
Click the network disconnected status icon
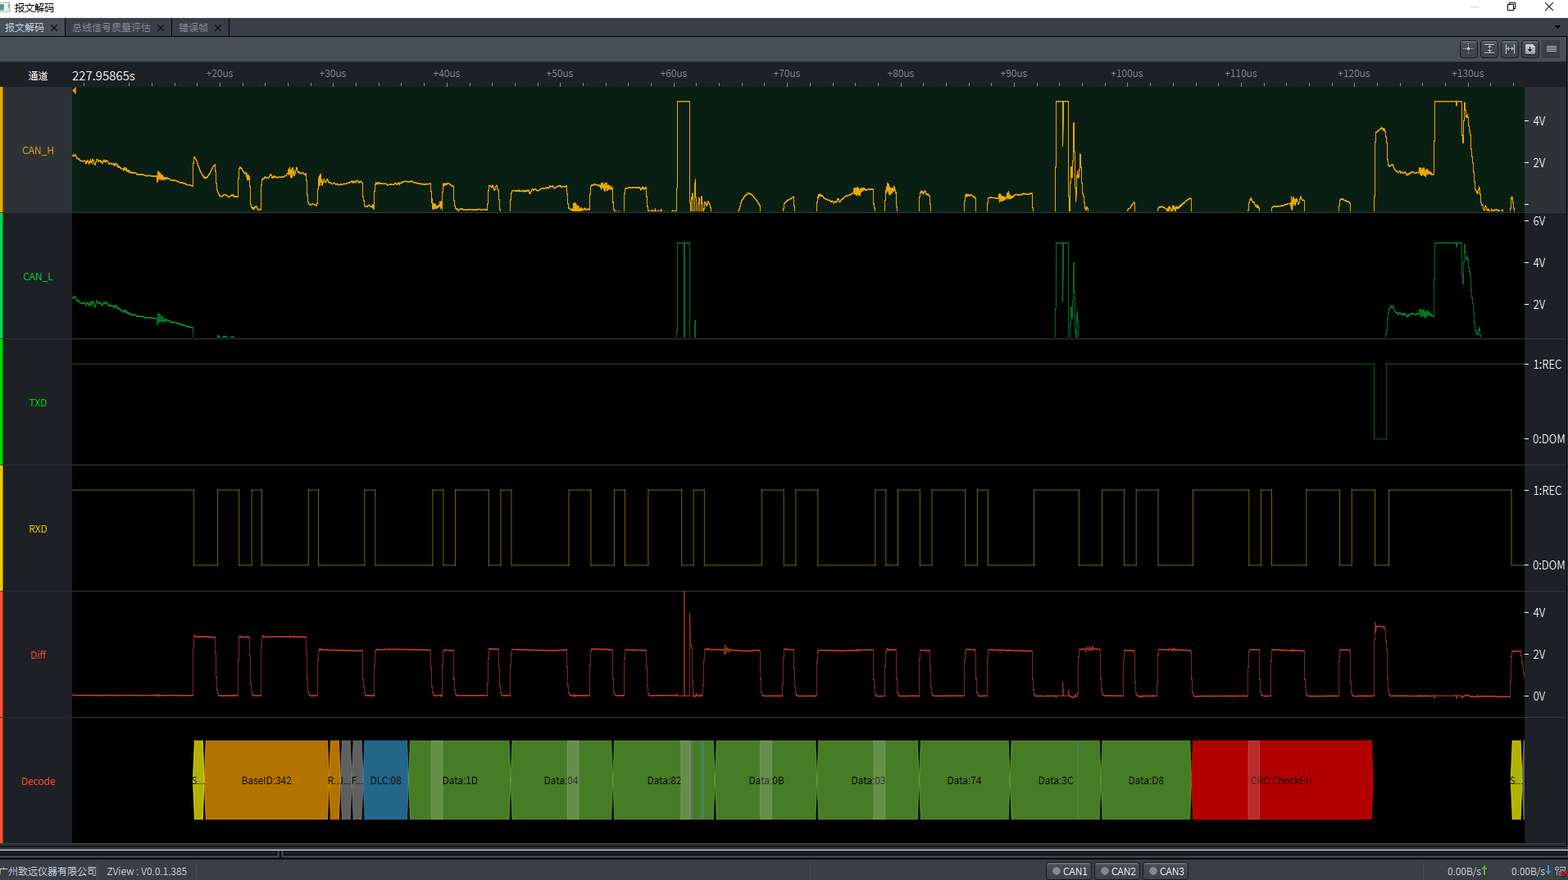pos(1560,871)
